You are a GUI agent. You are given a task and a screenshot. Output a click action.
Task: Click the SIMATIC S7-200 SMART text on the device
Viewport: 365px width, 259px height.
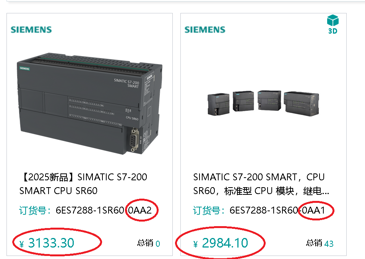click(126, 83)
